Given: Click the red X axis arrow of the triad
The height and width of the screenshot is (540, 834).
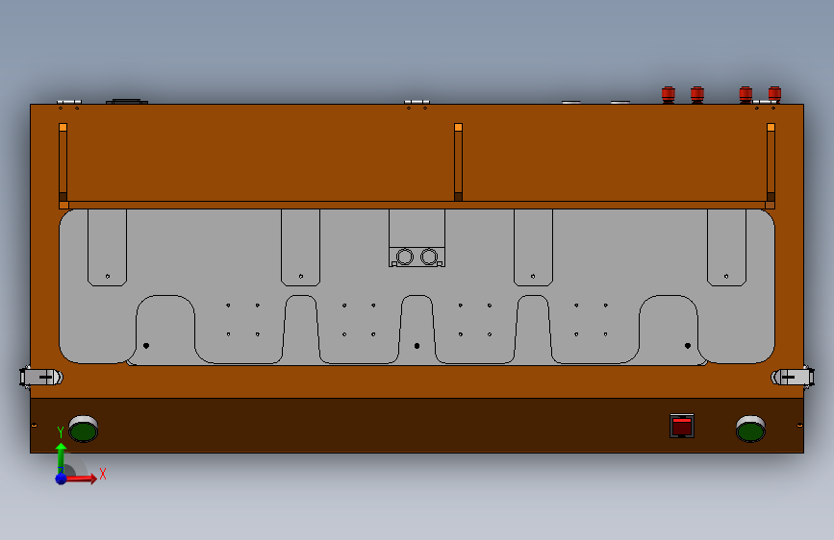Looking at the screenshot, I should click(81, 479).
